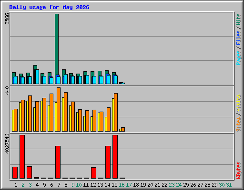Click the y-axis value 4027546
This screenshot has width=244, height=190.
[x=7, y=143]
